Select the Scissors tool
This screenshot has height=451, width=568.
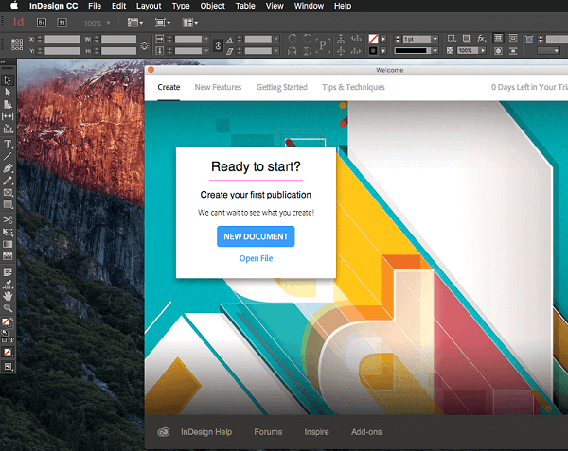(x=8, y=220)
